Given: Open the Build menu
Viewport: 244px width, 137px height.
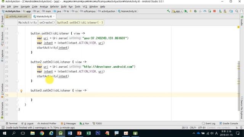Looking at the screenshot, I should (64, 6).
